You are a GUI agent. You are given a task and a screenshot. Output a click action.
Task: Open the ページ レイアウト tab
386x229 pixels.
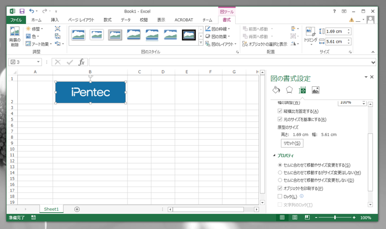tap(81, 20)
